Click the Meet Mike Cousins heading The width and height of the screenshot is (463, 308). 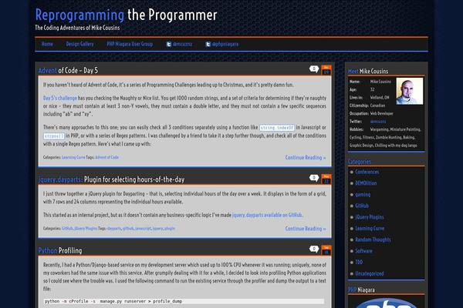(368, 72)
